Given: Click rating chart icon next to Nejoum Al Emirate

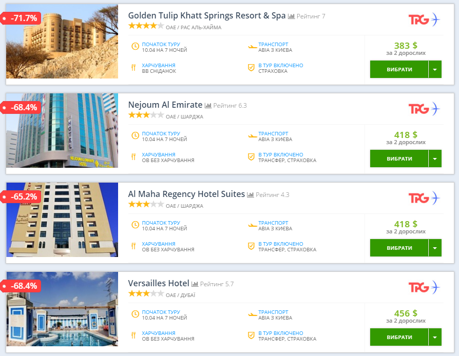Looking at the screenshot, I should point(208,106).
